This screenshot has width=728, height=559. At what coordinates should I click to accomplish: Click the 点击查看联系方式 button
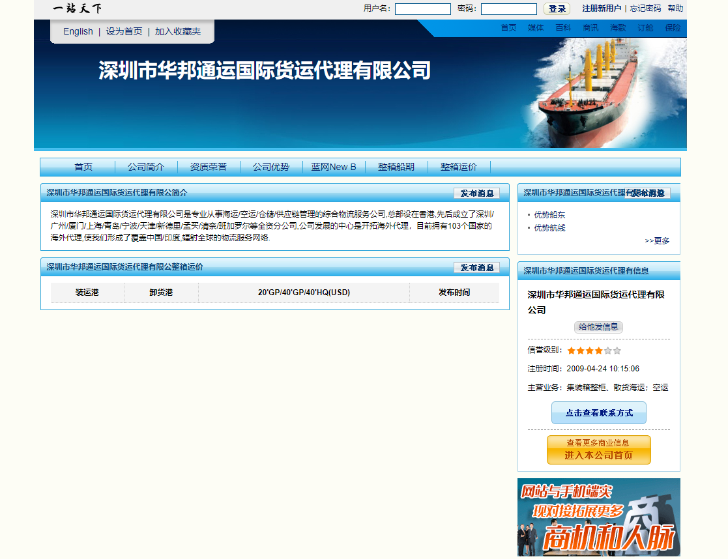[x=598, y=412]
